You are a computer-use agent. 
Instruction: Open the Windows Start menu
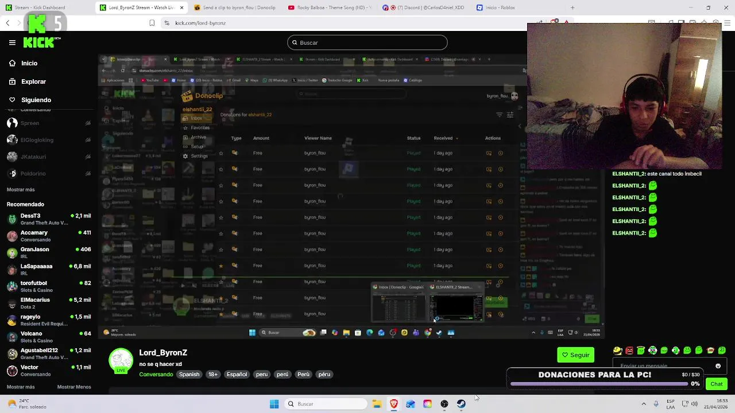point(274,404)
